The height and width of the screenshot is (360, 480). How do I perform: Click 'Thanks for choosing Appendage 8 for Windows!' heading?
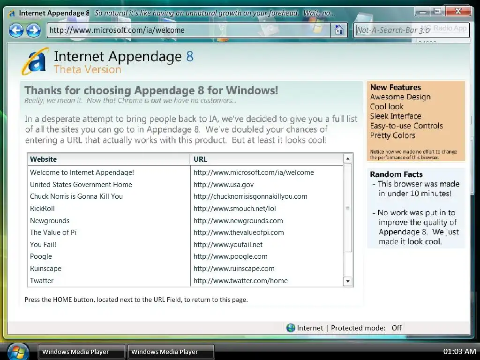[x=151, y=90]
